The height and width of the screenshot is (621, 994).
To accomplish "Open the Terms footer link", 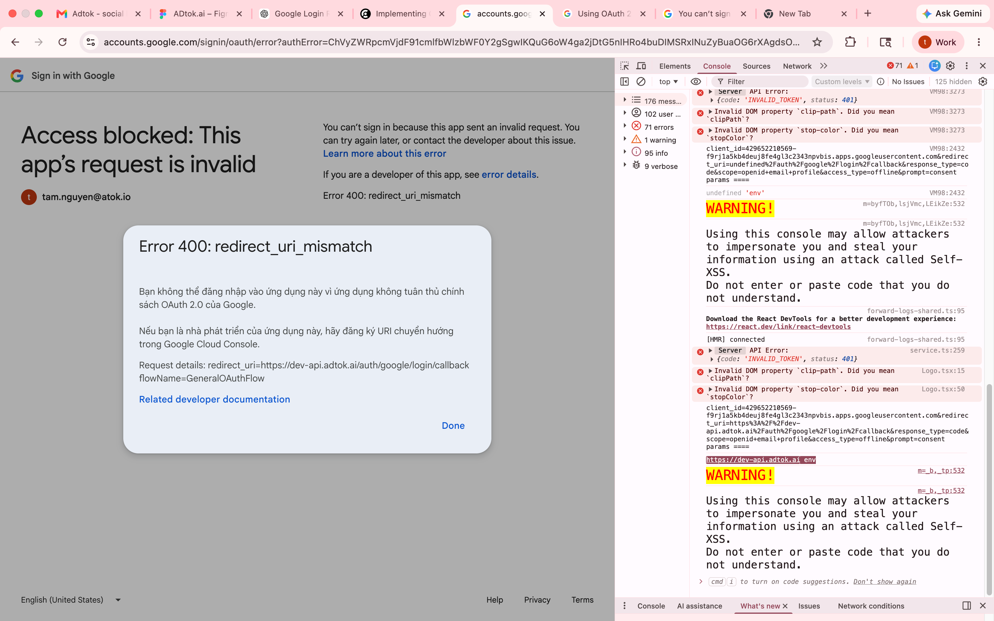I will [582, 600].
